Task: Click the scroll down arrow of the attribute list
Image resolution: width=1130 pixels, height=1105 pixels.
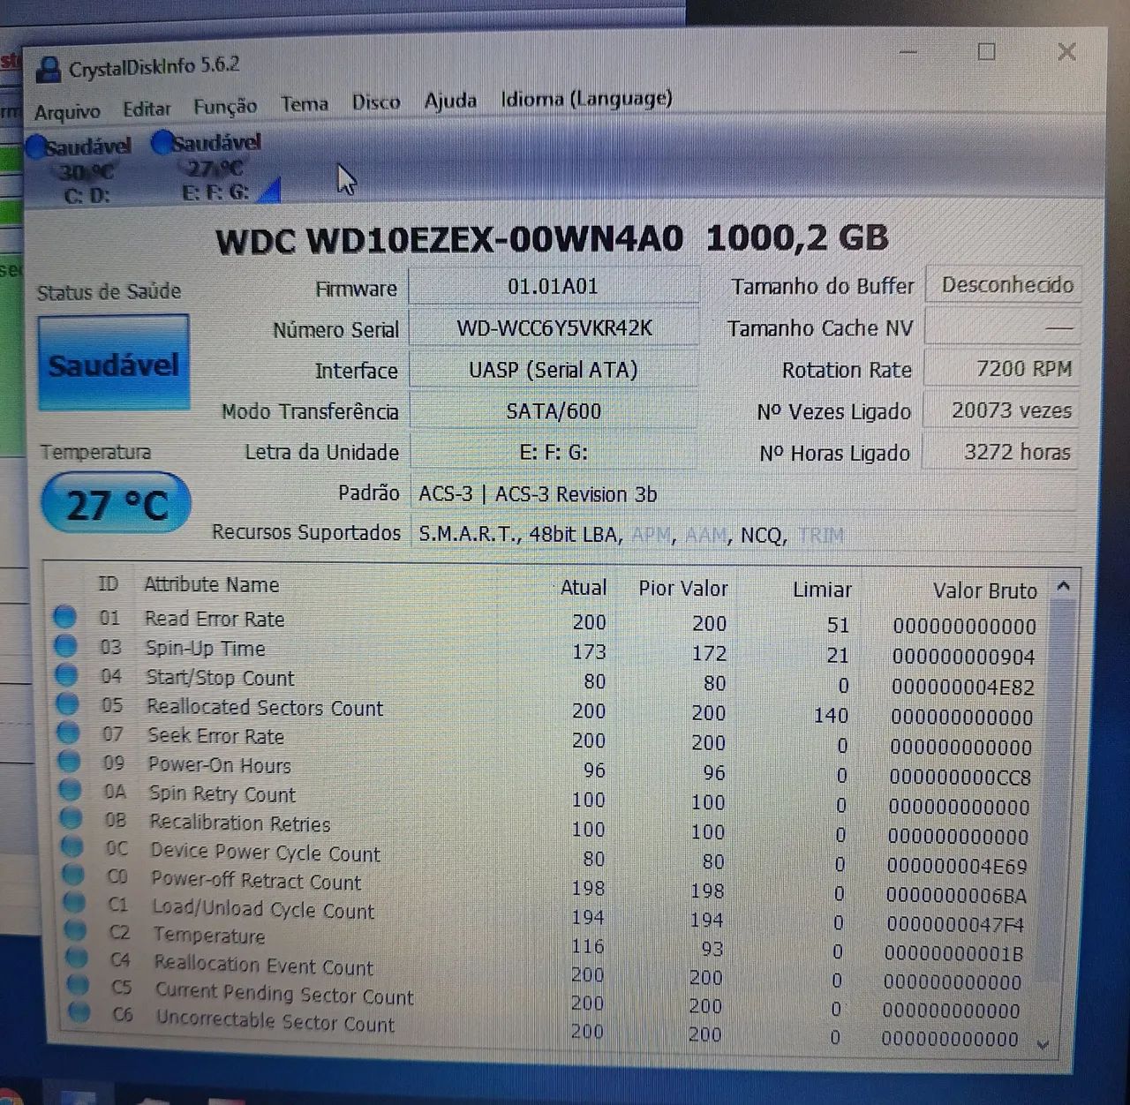Action: pyautogui.click(x=1043, y=1045)
